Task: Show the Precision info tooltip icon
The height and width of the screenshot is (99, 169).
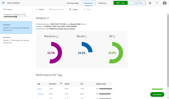Action: click(x=57, y=37)
